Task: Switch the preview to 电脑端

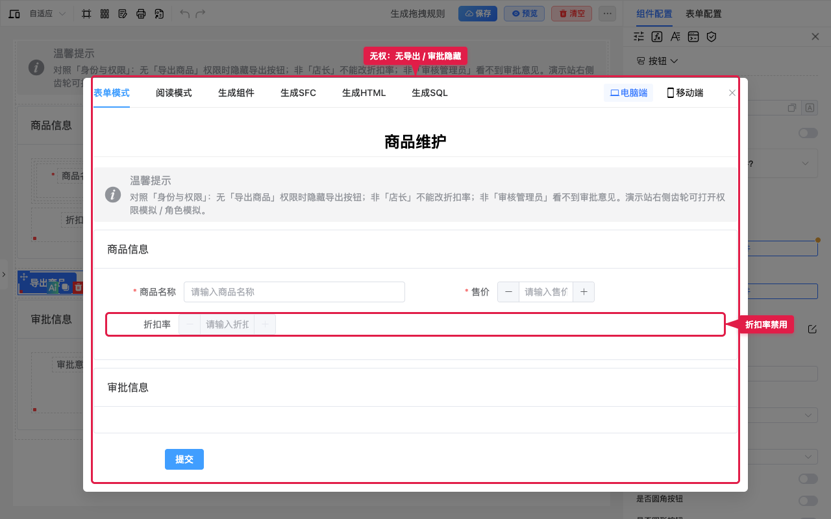Action: point(628,93)
